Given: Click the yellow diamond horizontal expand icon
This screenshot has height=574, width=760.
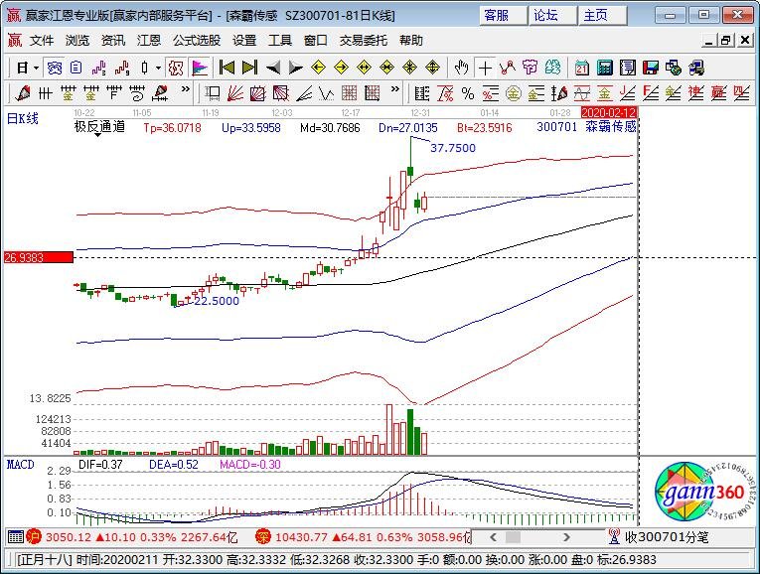Looking at the screenshot, I should pos(364,68).
